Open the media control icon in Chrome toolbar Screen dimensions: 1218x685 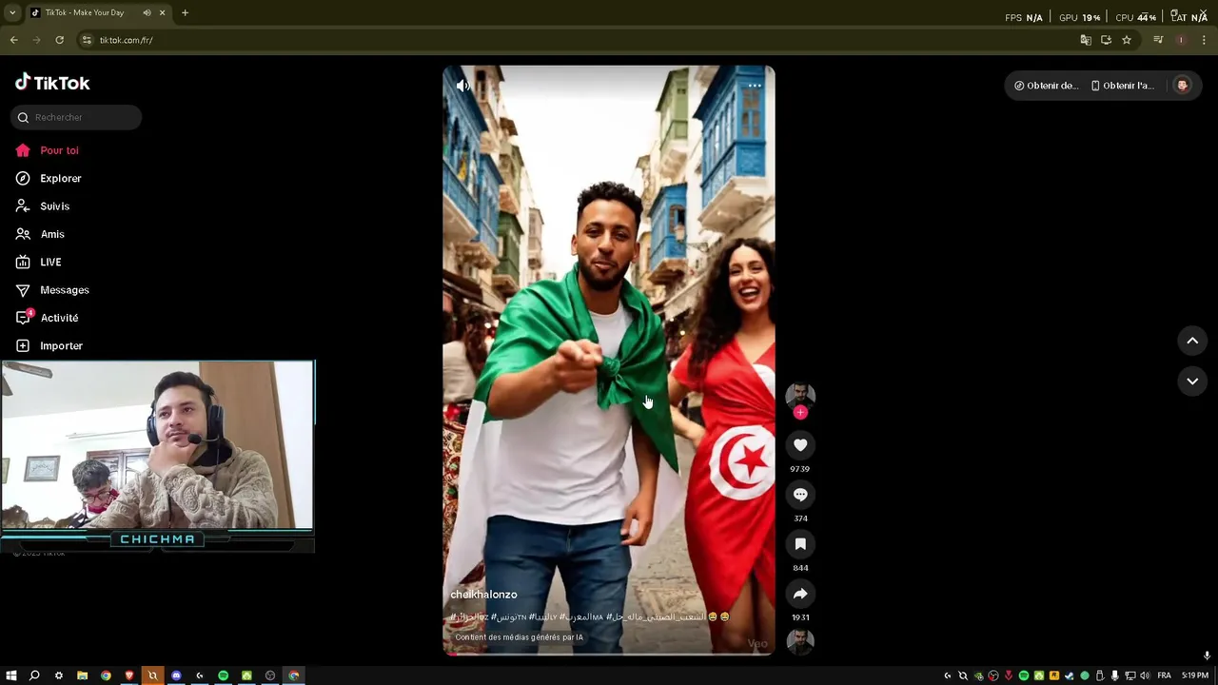point(1158,40)
